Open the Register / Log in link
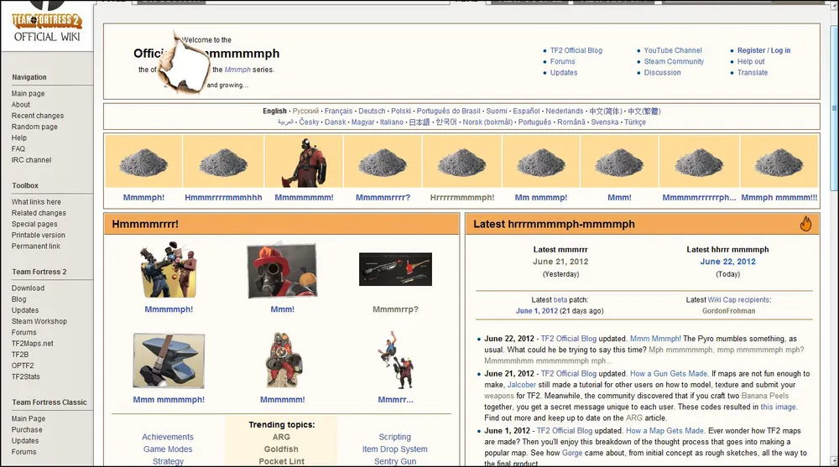The height and width of the screenshot is (467, 839). tap(763, 50)
